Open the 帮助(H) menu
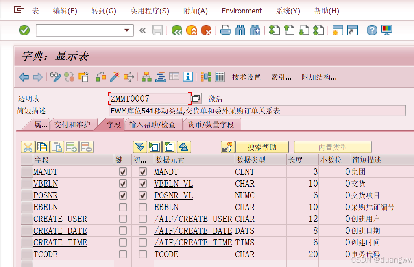This screenshot has width=414, height=267. [327, 11]
